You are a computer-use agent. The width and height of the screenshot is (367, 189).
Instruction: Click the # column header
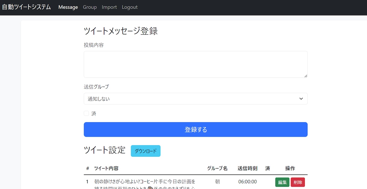pyautogui.click(x=88, y=168)
